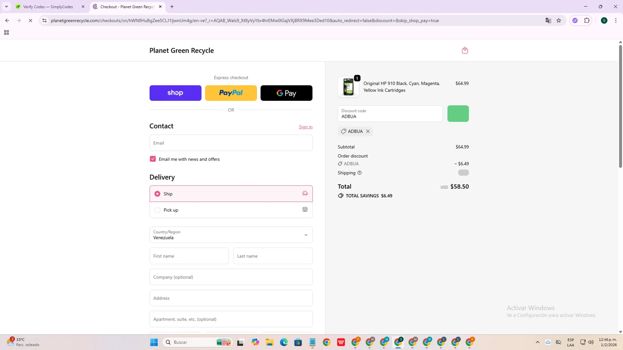Click the pick up store icon
Screen dimensions: 623x350
pos(305,209)
